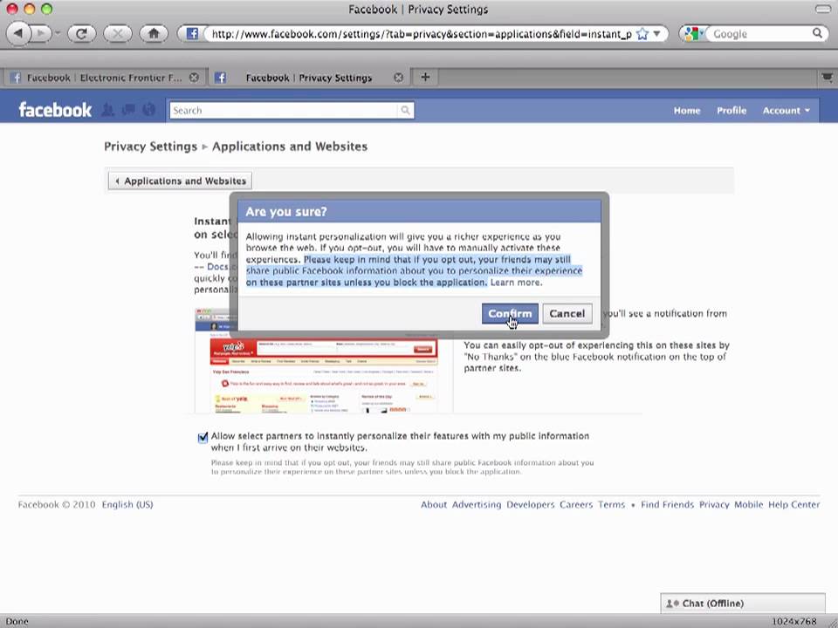Open the Help Center footer link
Viewport: 838px width, 628px height.
[793, 505]
